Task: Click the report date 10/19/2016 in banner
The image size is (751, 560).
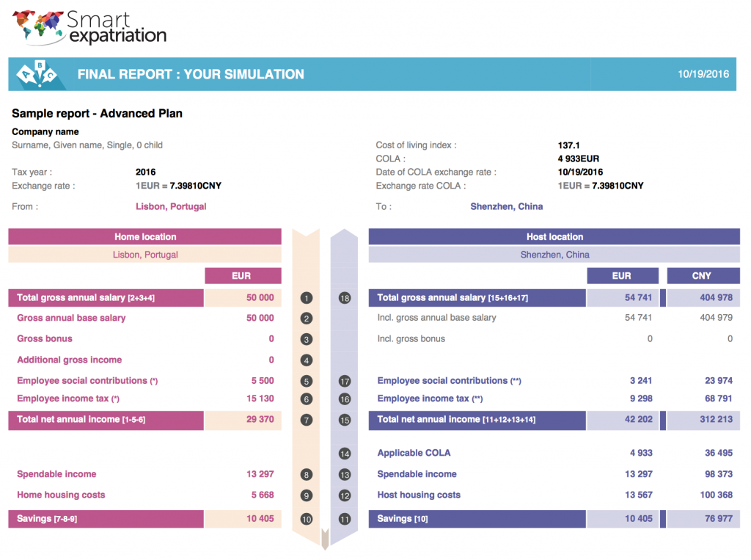Action: (703, 74)
